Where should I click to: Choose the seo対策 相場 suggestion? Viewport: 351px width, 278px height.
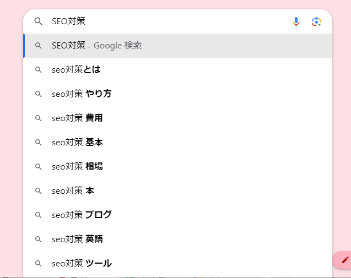tap(178, 167)
